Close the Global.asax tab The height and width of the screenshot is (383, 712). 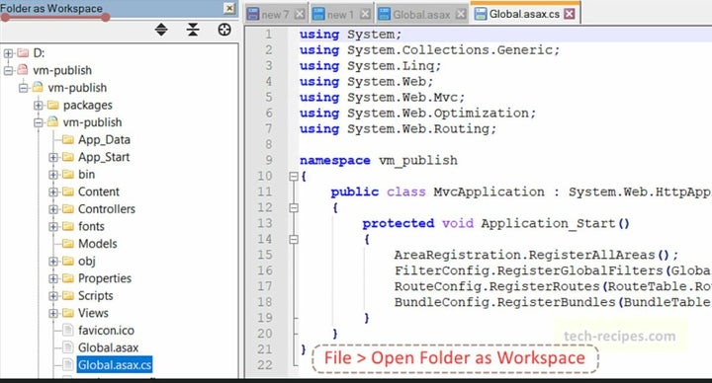(461, 14)
